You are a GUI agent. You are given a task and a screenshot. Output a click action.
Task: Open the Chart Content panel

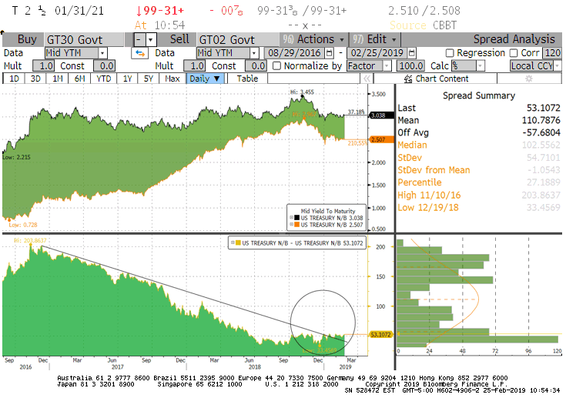click(436, 79)
